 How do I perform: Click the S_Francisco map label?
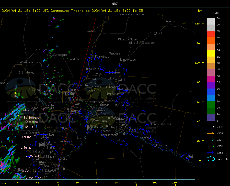[x=100, y=57]
